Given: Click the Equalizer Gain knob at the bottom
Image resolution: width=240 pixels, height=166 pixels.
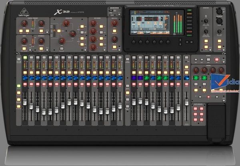Looking at the screenshot, I should (62, 41).
